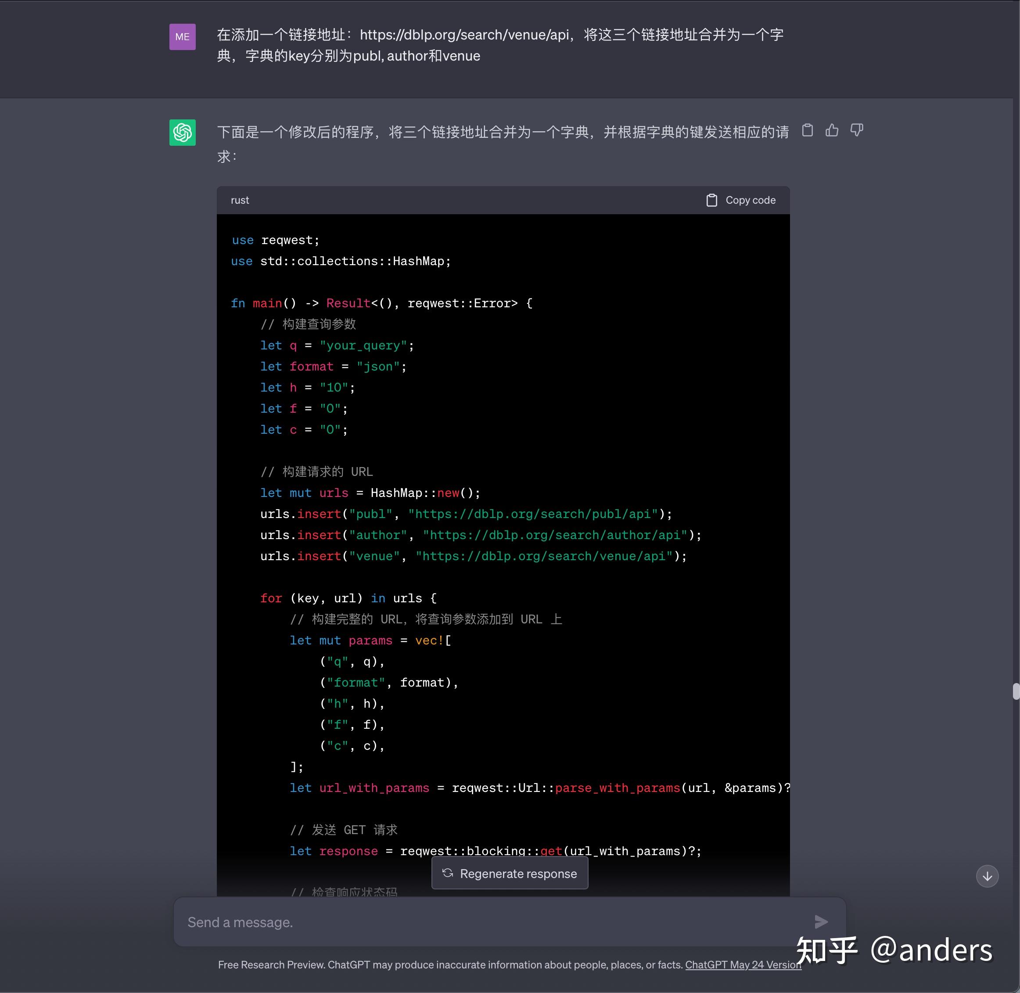Image resolution: width=1020 pixels, height=993 pixels.
Task: Give the response a thumbs up
Action: tap(832, 130)
